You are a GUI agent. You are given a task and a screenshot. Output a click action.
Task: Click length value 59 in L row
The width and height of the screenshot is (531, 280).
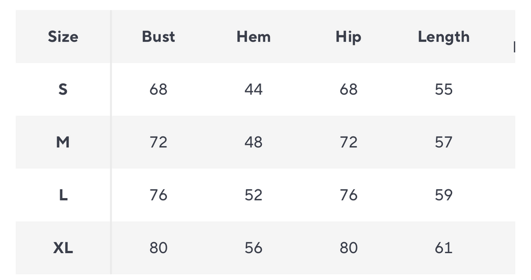[x=443, y=195]
